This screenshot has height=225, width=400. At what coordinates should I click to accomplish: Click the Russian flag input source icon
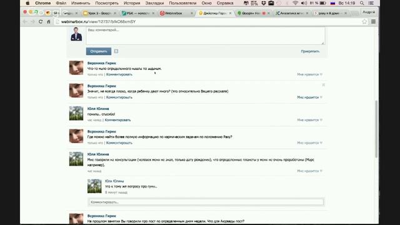pos(332,3)
